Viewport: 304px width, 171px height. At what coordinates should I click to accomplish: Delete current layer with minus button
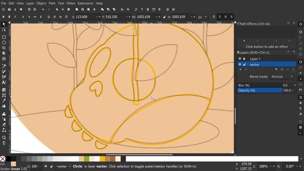(x=246, y=69)
